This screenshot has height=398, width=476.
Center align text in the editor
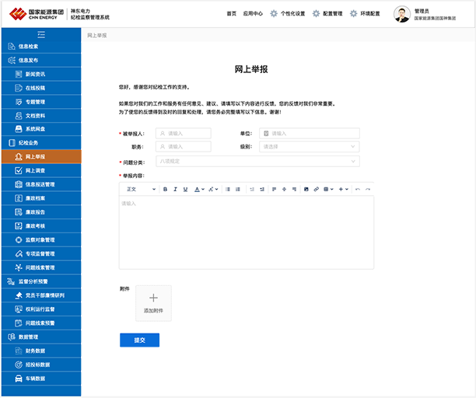coord(284,190)
